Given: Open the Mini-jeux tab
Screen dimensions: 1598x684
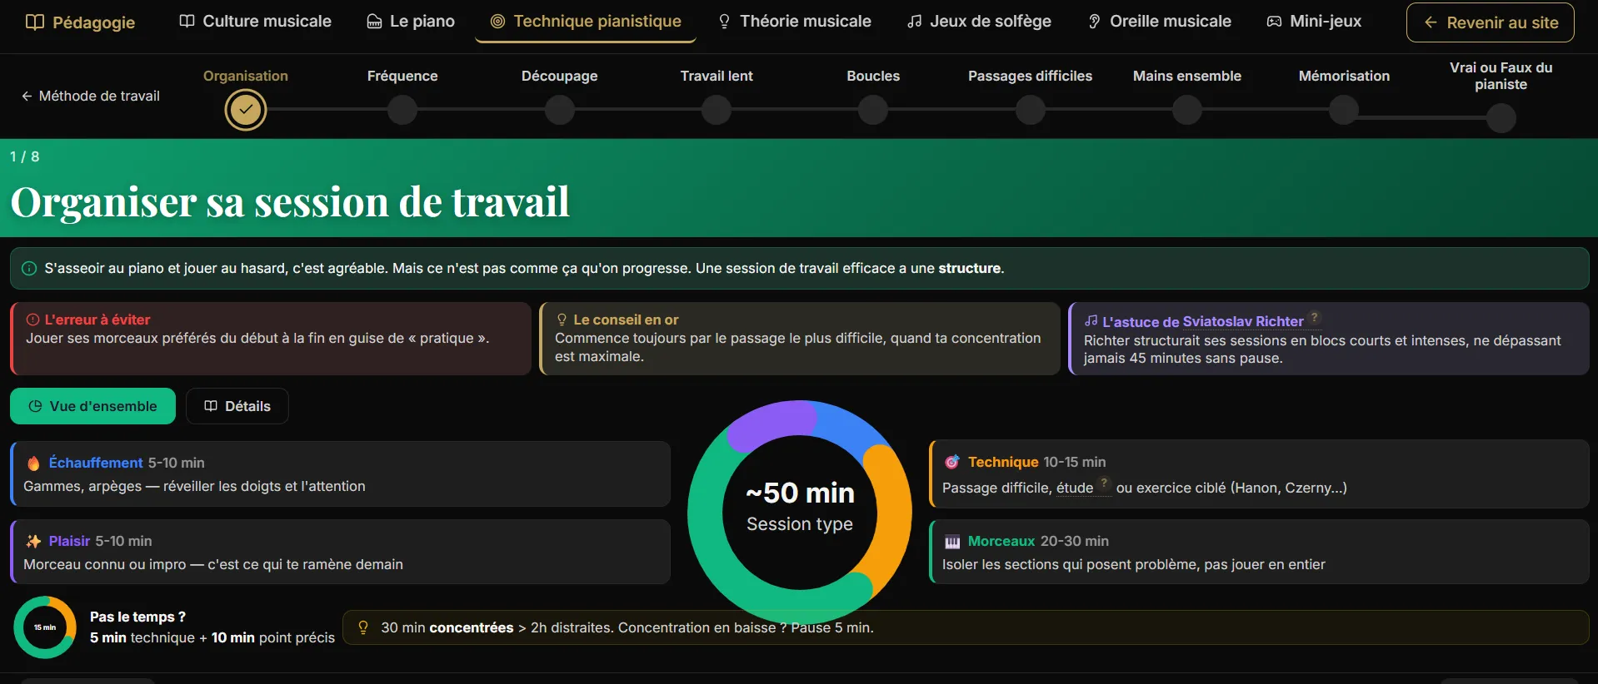Looking at the screenshot, I should pos(1314,22).
